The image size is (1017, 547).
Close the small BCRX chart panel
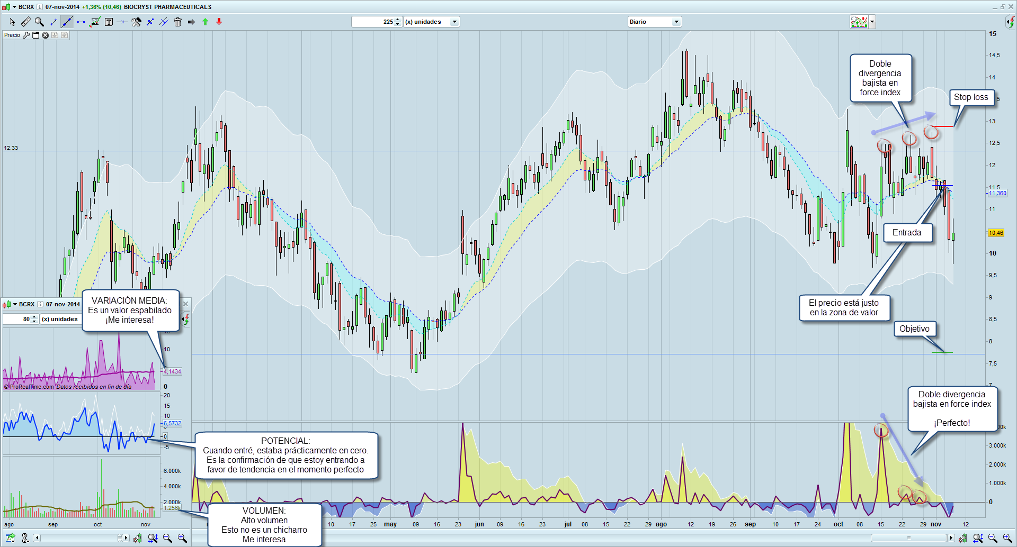pyautogui.click(x=185, y=304)
